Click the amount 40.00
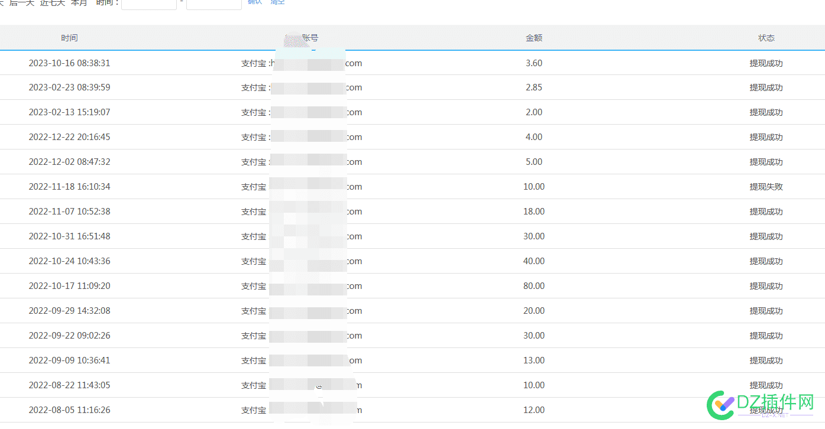Viewport: 825px width, 429px height. 534,261
